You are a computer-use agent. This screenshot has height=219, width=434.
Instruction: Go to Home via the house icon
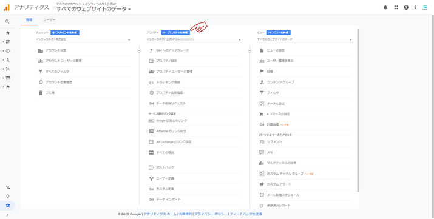(x=8, y=33)
